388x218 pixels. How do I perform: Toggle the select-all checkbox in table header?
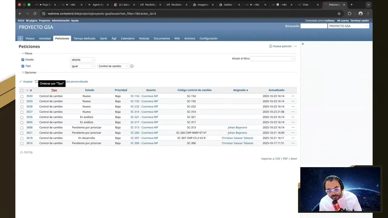(x=22, y=90)
